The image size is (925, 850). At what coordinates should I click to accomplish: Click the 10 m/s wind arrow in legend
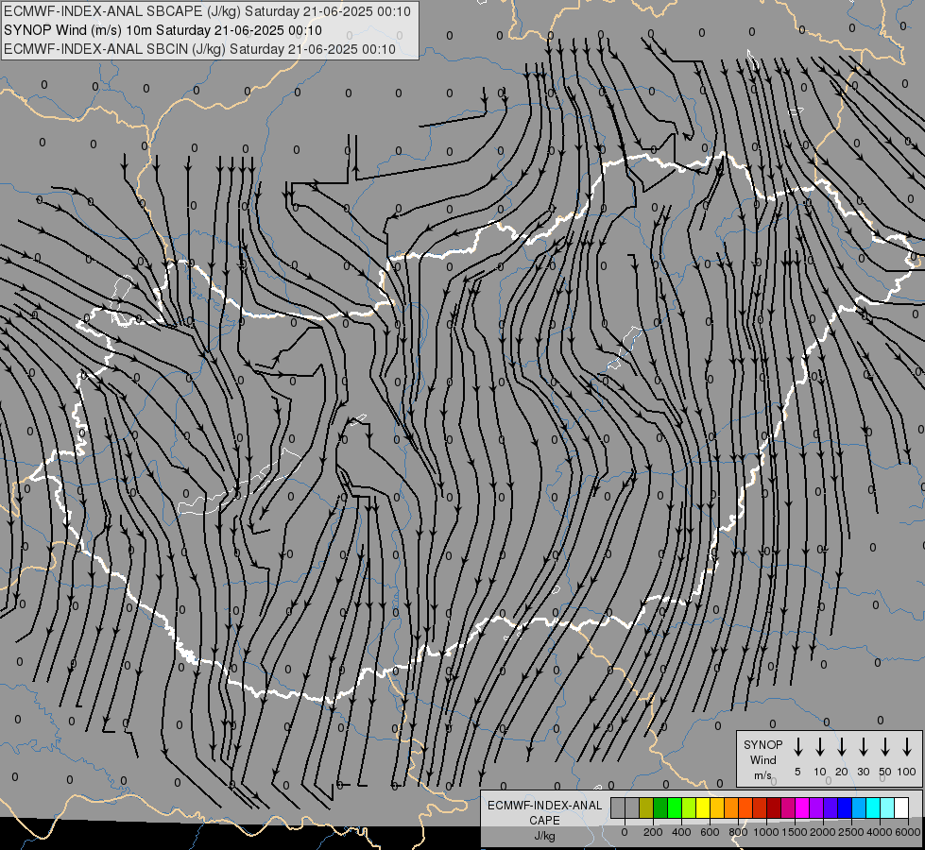point(820,747)
